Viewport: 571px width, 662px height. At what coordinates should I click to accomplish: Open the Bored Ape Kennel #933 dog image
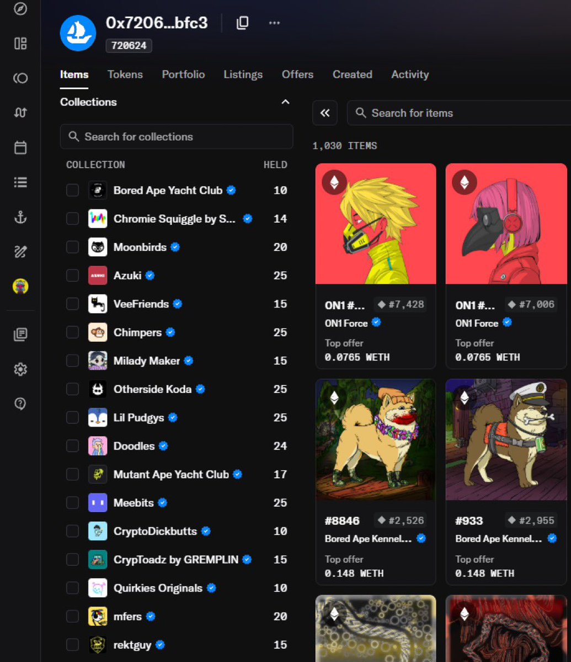pos(506,439)
